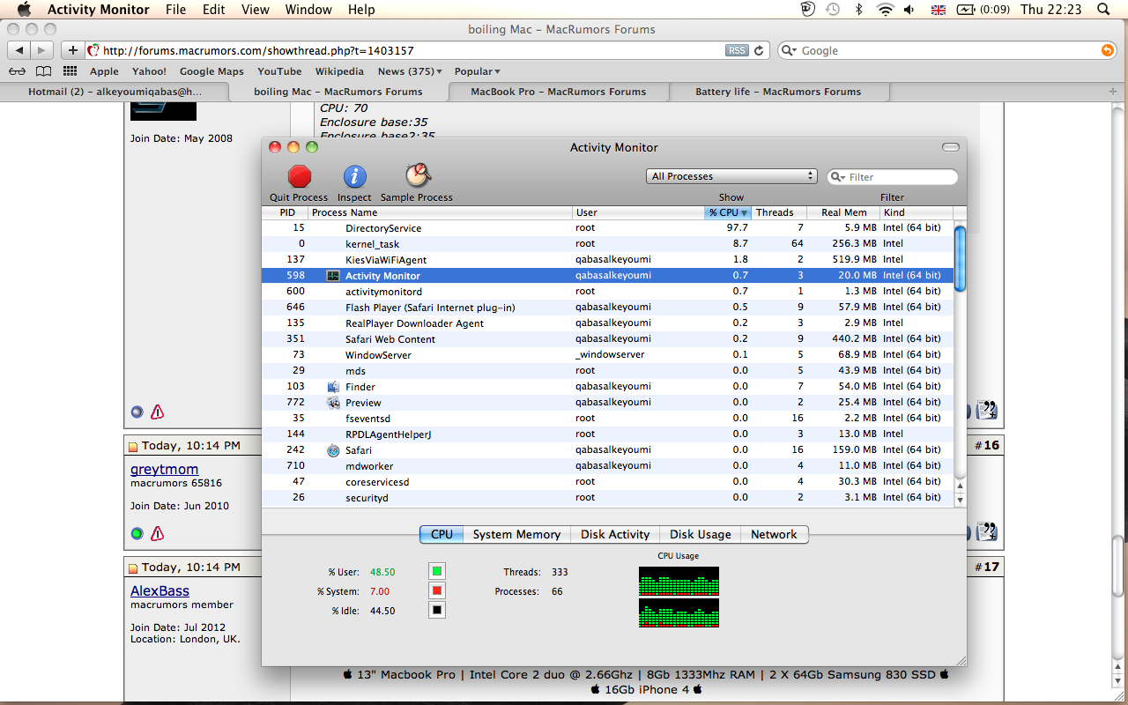
Task: Switch to the System Memory tab
Action: click(516, 534)
